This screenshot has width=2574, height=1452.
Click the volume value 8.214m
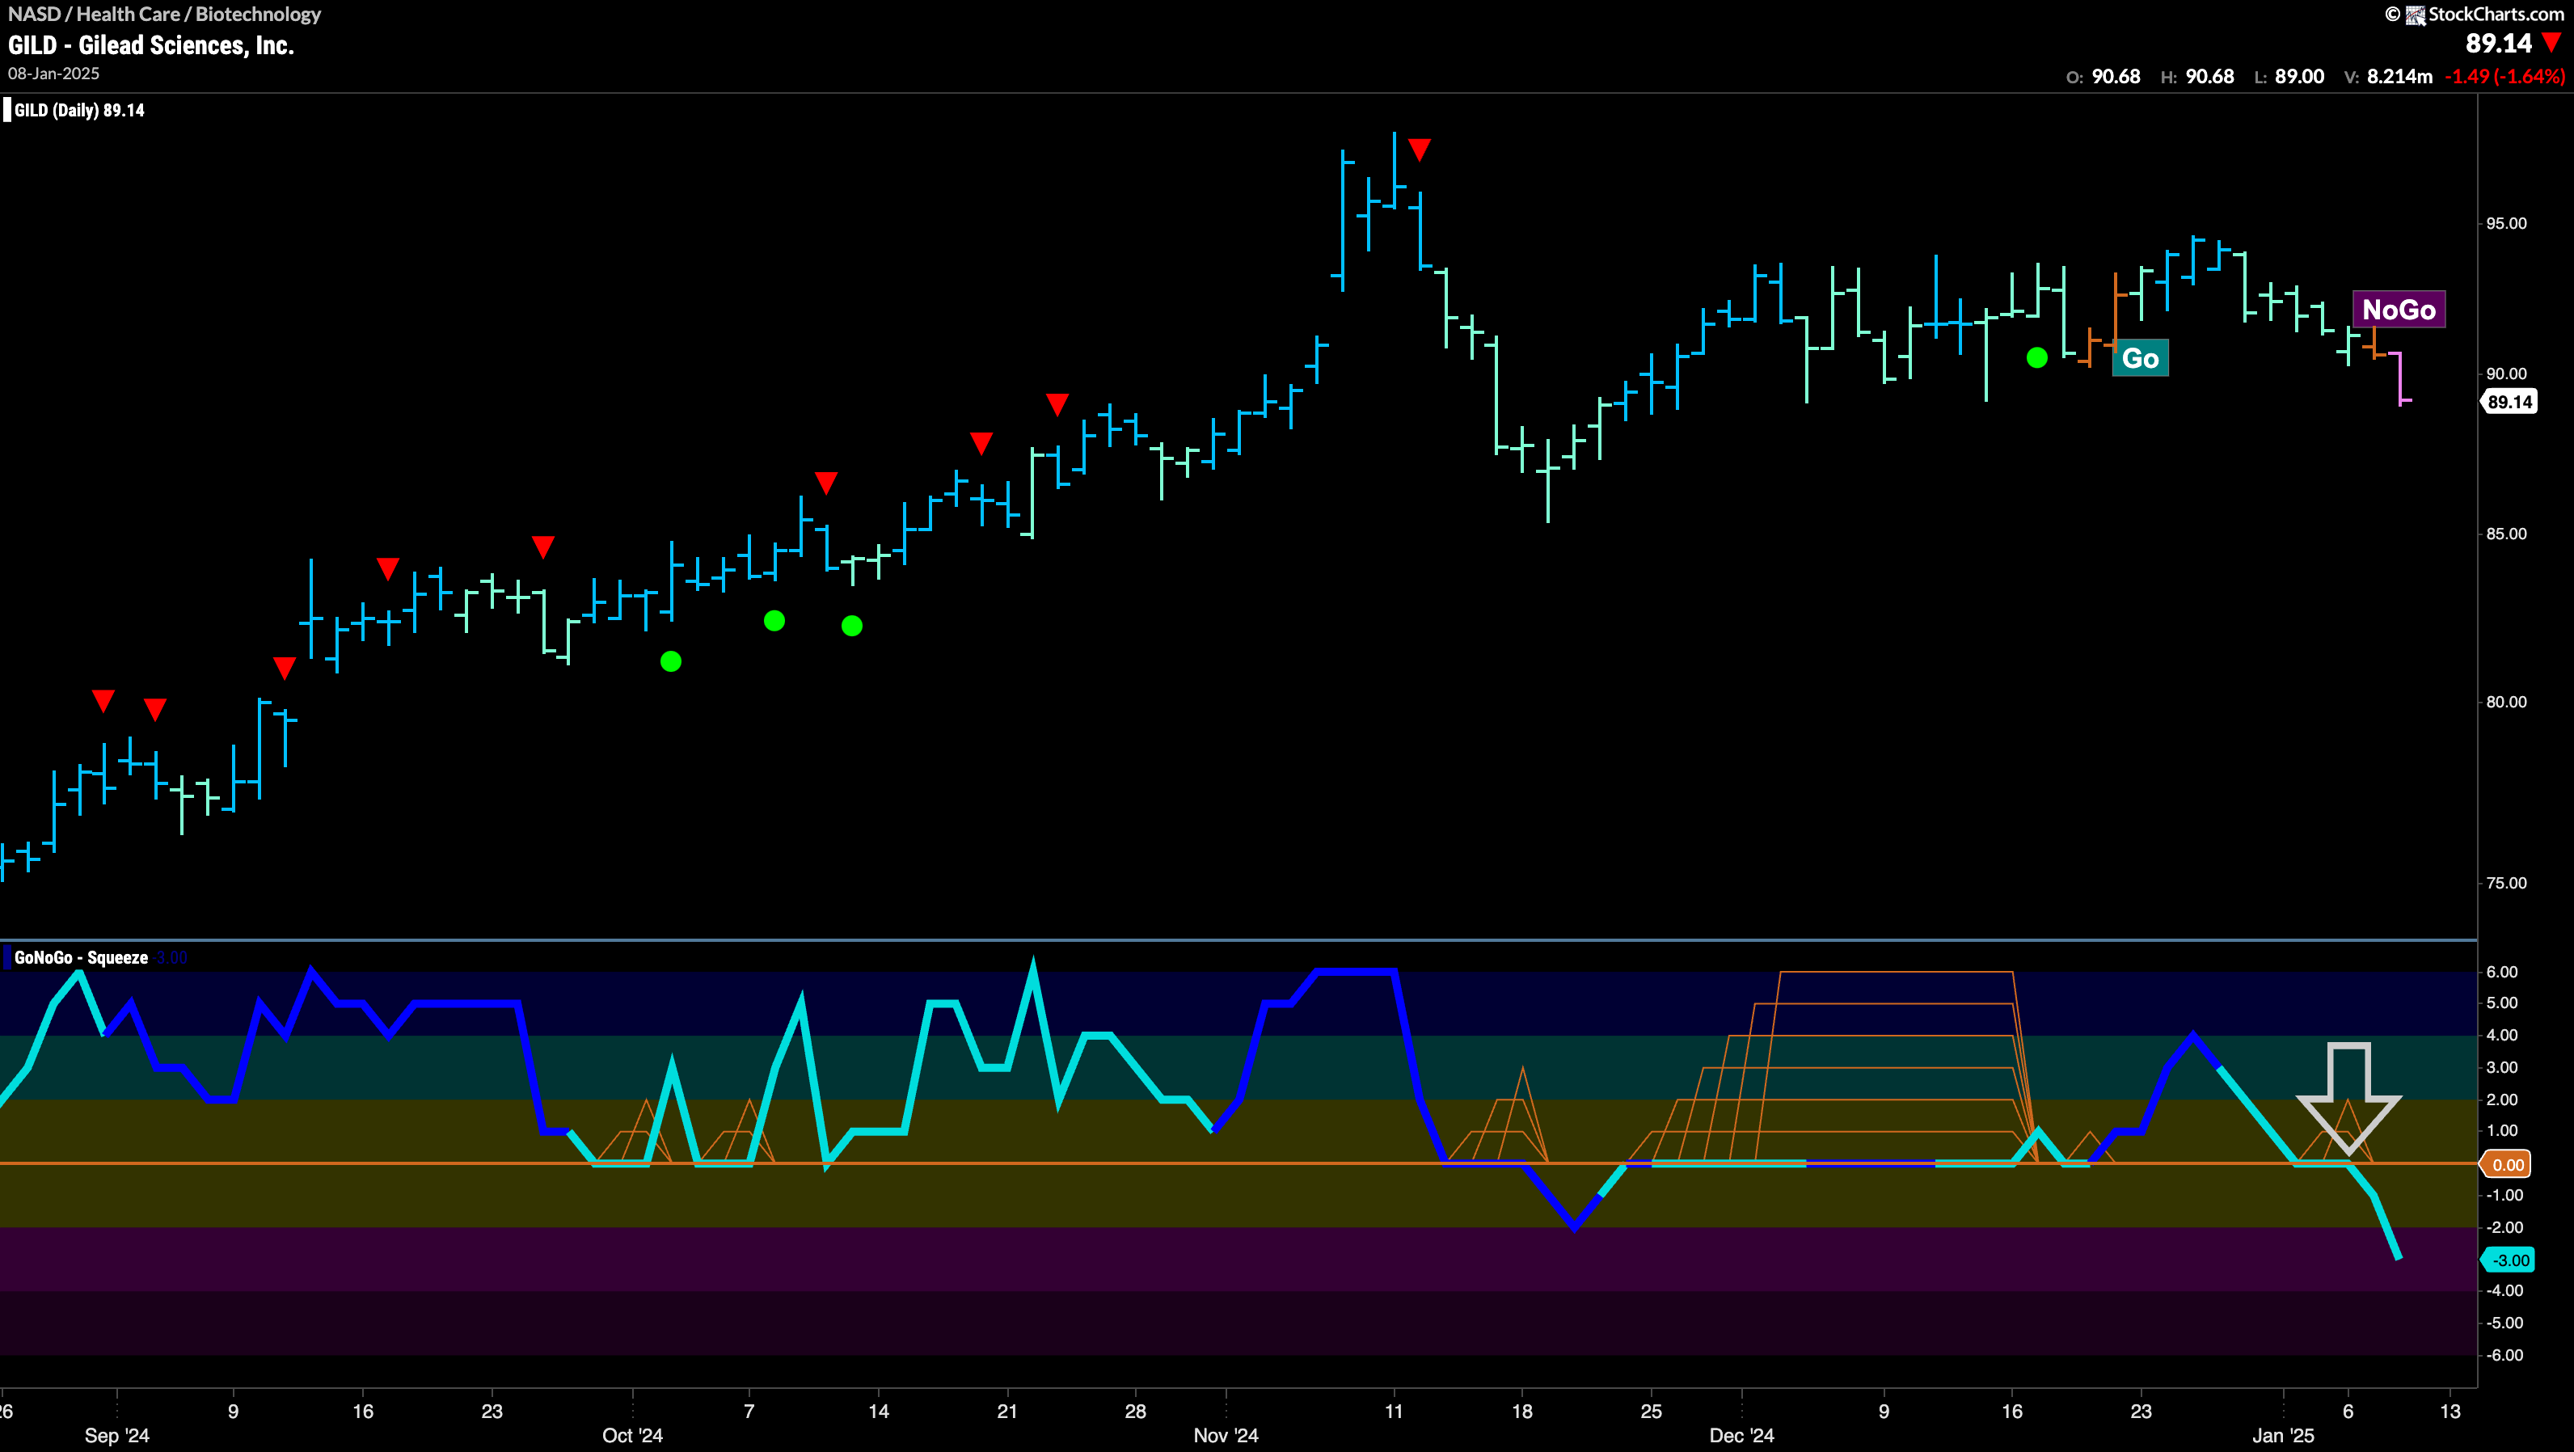(x=2399, y=77)
